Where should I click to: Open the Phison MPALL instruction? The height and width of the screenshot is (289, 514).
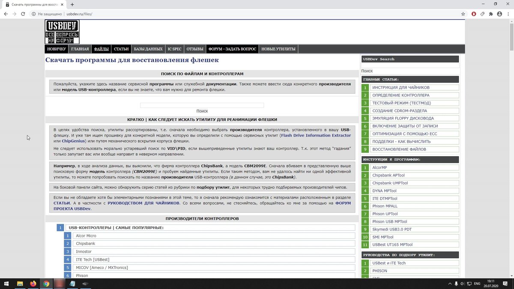414,206
